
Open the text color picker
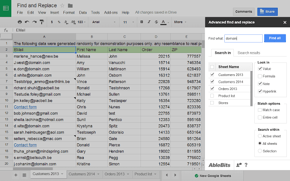click(x=164, y=22)
